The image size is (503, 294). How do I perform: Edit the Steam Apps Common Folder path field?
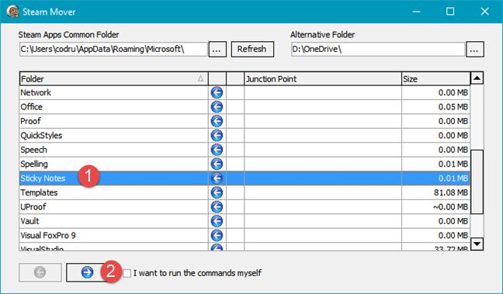pyautogui.click(x=113, y=50)
